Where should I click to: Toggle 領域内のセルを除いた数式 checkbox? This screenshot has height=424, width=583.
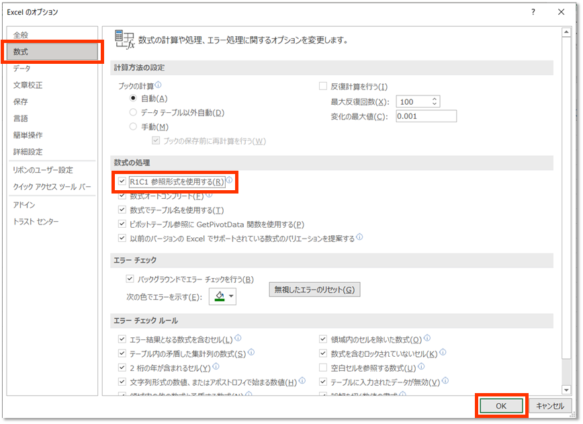click(x=323, y=339)
